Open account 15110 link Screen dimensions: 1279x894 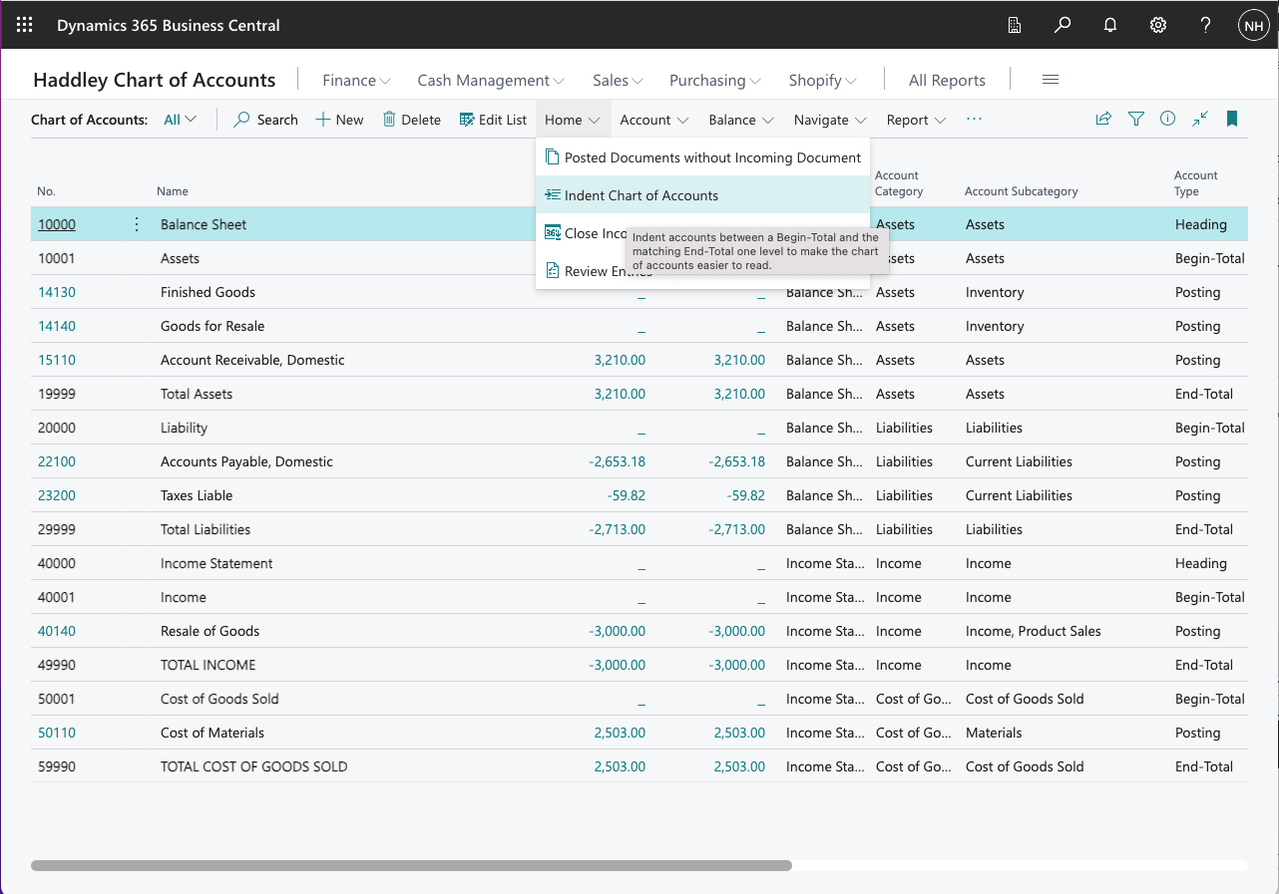tap(57, 360)
